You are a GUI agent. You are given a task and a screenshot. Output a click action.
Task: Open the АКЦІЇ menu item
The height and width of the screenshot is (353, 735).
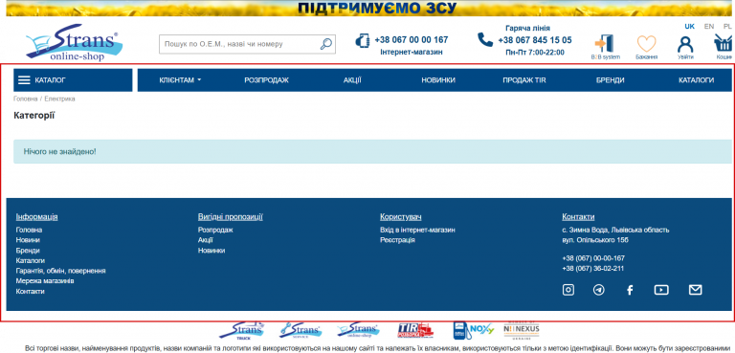[x=352, y=80]
